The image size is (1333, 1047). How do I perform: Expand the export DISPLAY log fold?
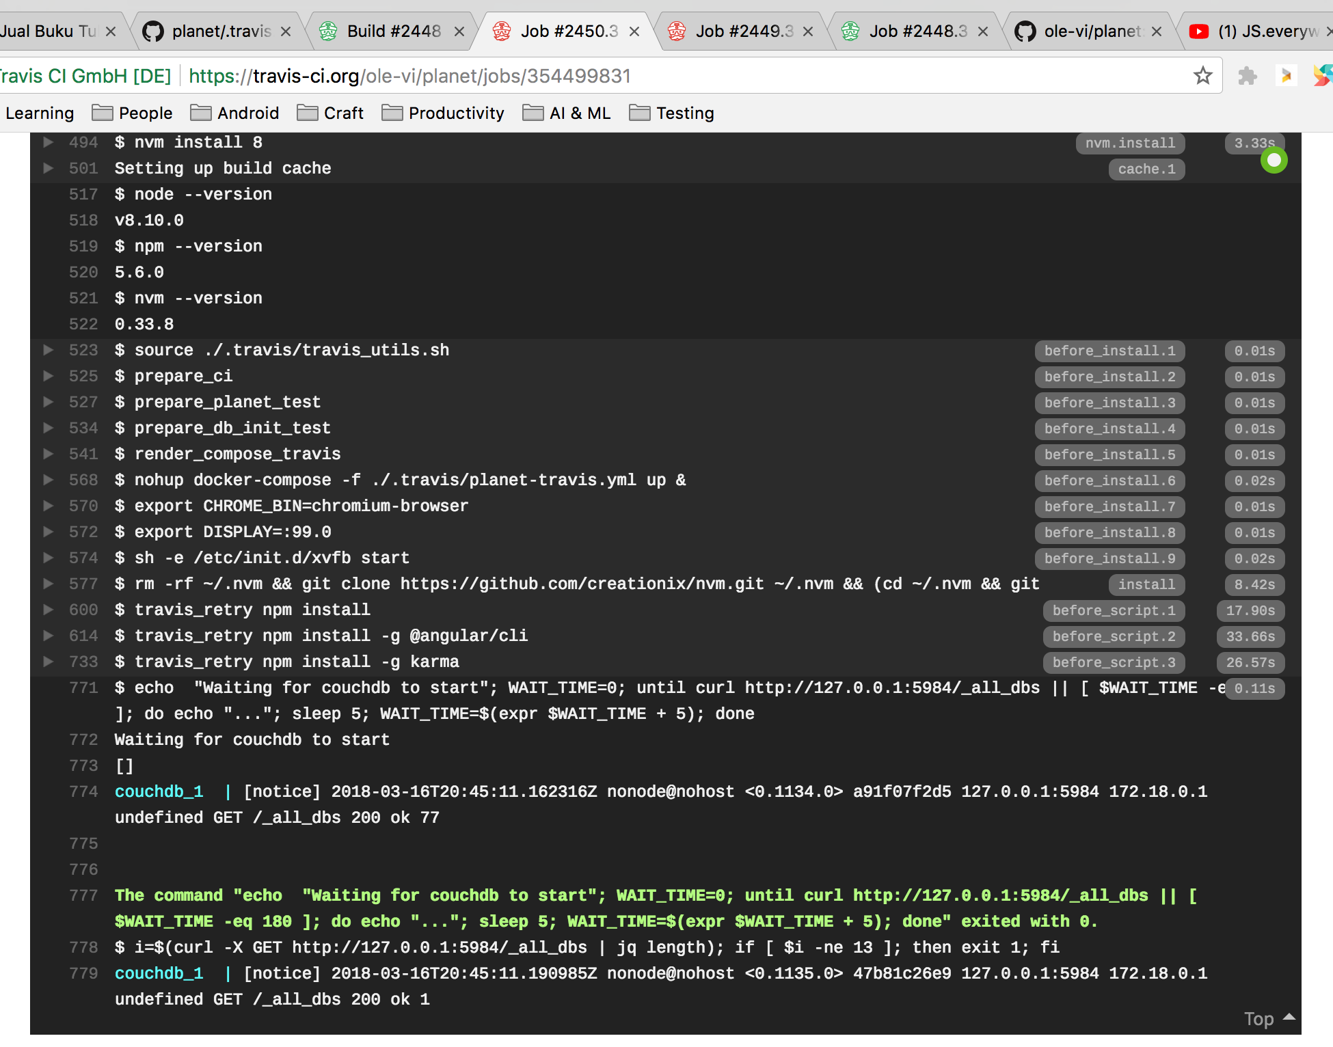tap(49, 532)
